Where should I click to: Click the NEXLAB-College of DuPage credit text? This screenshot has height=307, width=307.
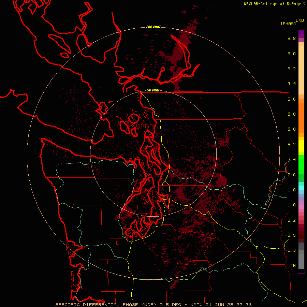(273, 4)
